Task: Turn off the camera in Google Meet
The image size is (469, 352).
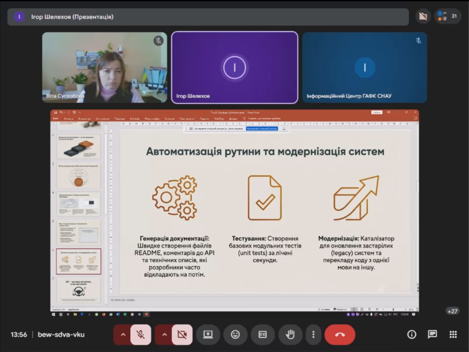Action: (x=182, y=334)
